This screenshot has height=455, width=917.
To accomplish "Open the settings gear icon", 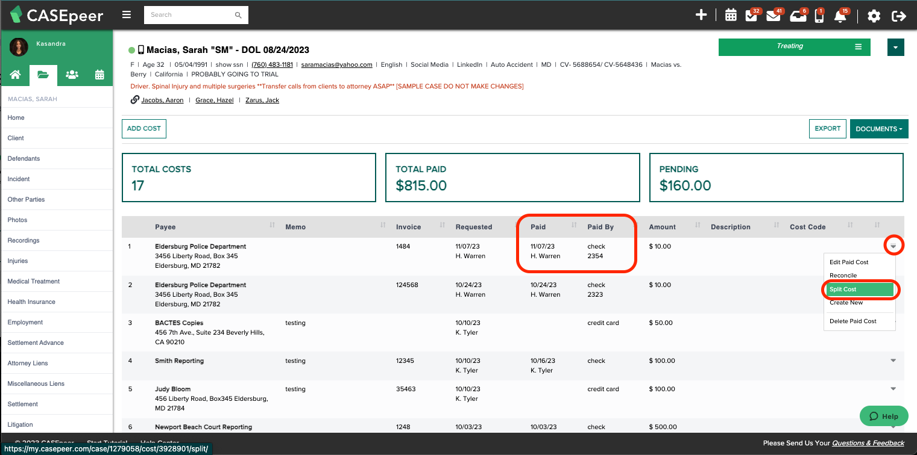I will [874, 16].
